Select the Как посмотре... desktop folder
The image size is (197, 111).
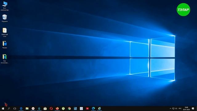pos(5,59)
